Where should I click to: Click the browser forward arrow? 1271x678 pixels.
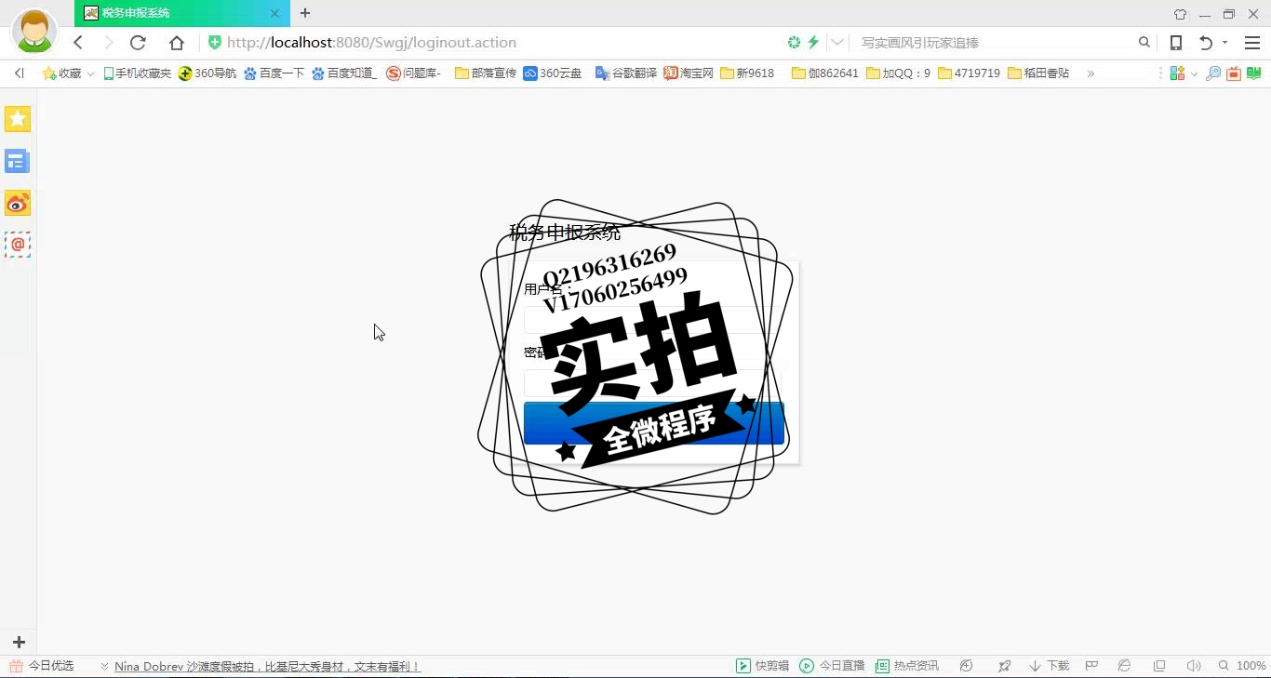[x=108, y=43]
